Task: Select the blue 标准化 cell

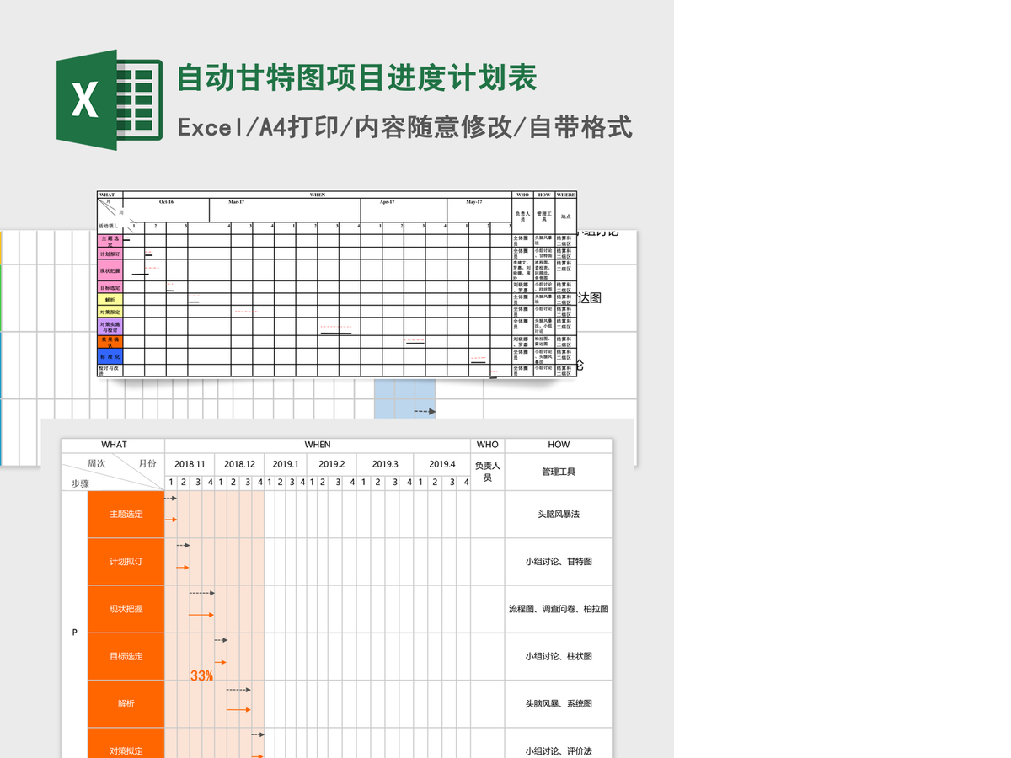Action: coord(110,356)
